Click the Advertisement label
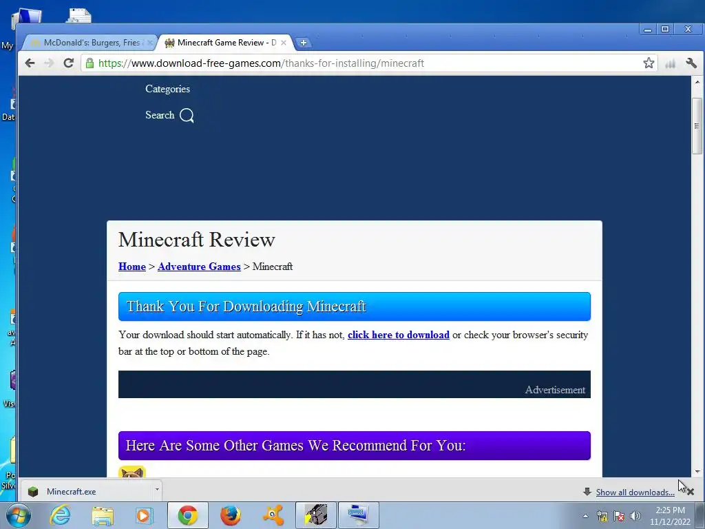 [555, 390]
